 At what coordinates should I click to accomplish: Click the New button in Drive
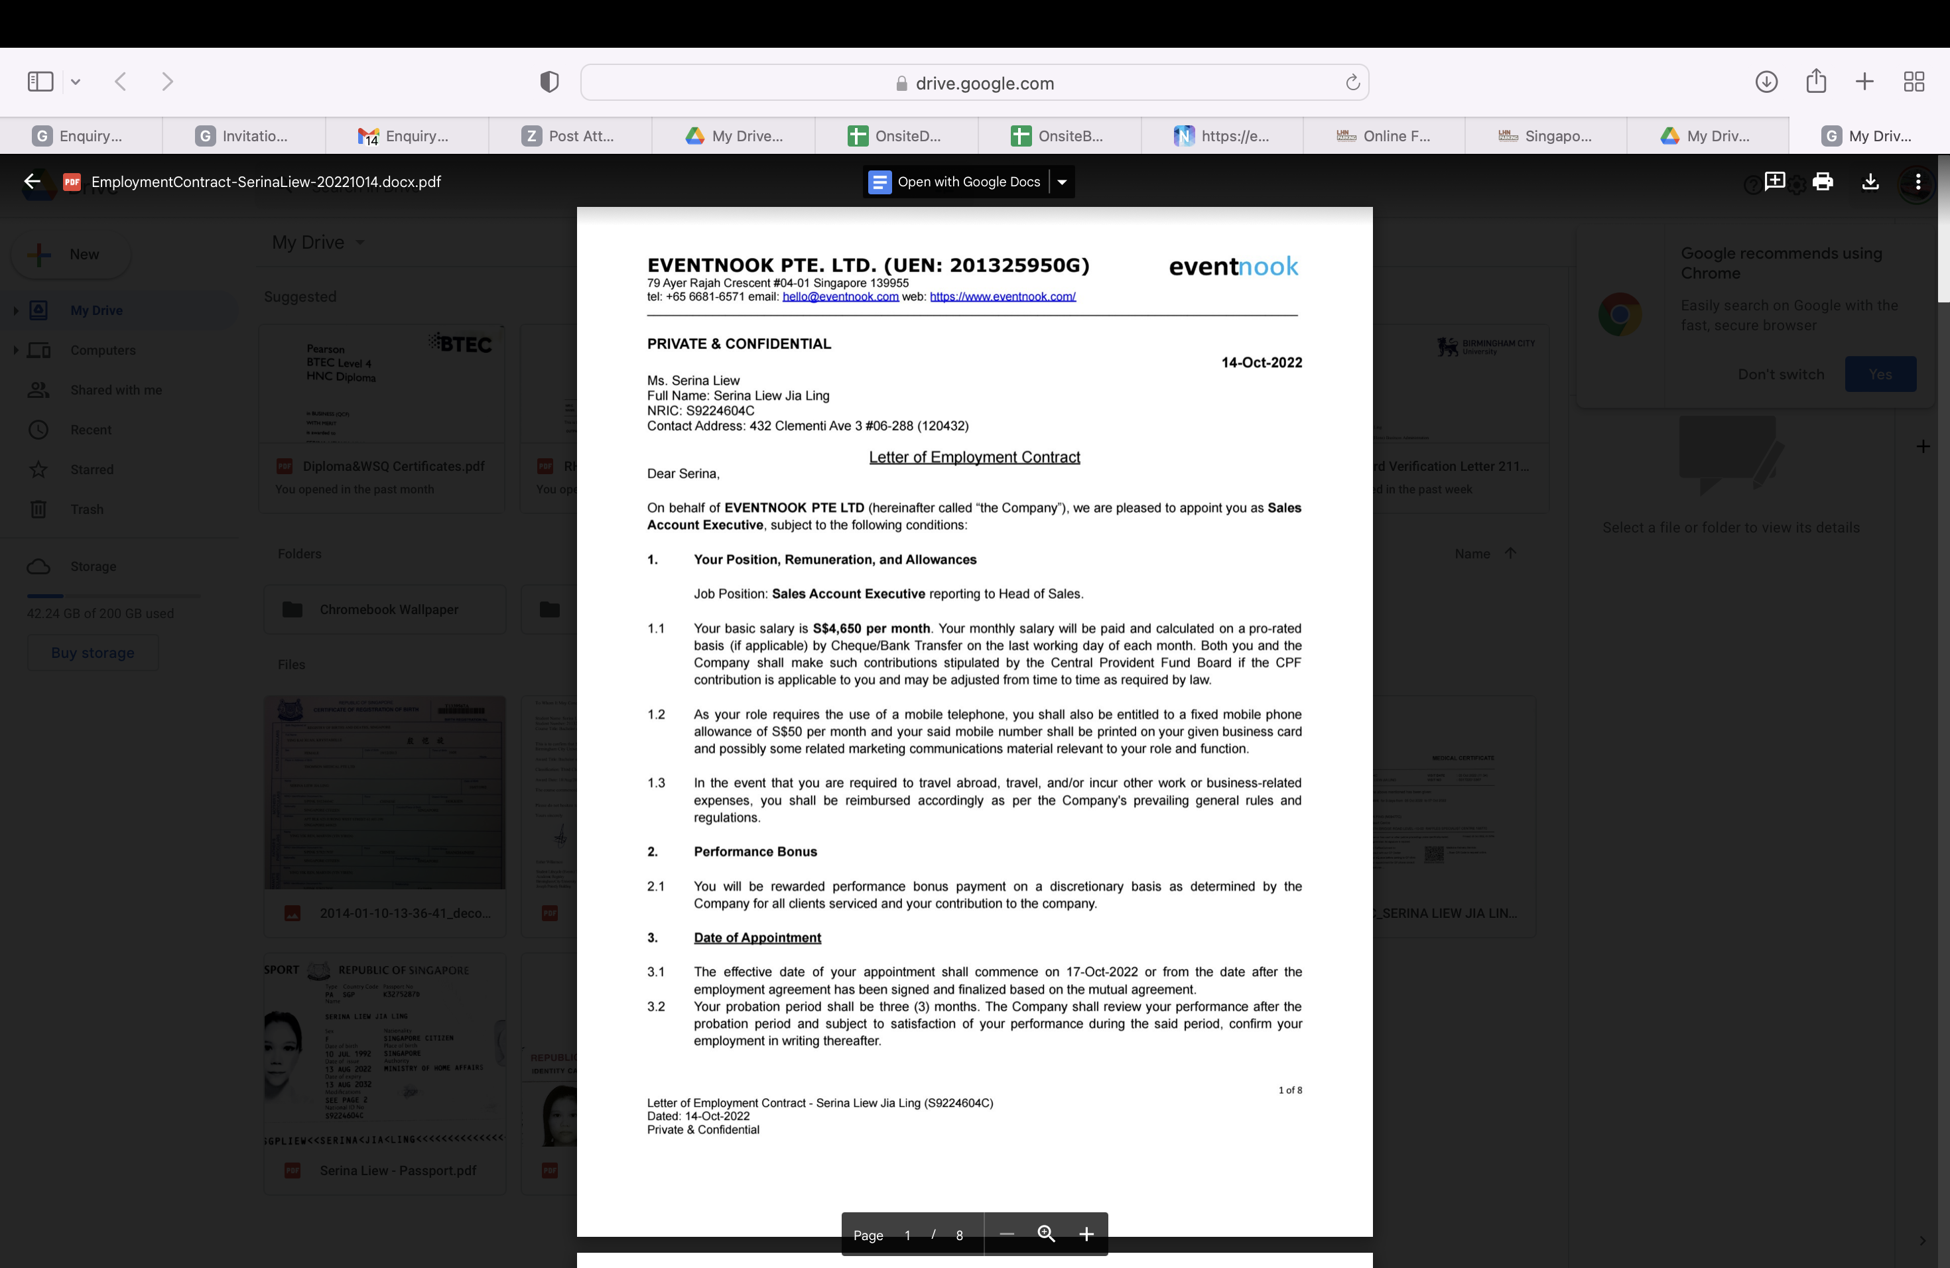(x=70, y=254)
